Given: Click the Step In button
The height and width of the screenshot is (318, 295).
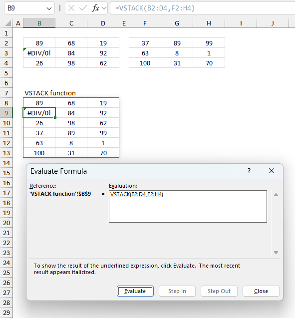Looking at the screenshot, I should [177, 291].
